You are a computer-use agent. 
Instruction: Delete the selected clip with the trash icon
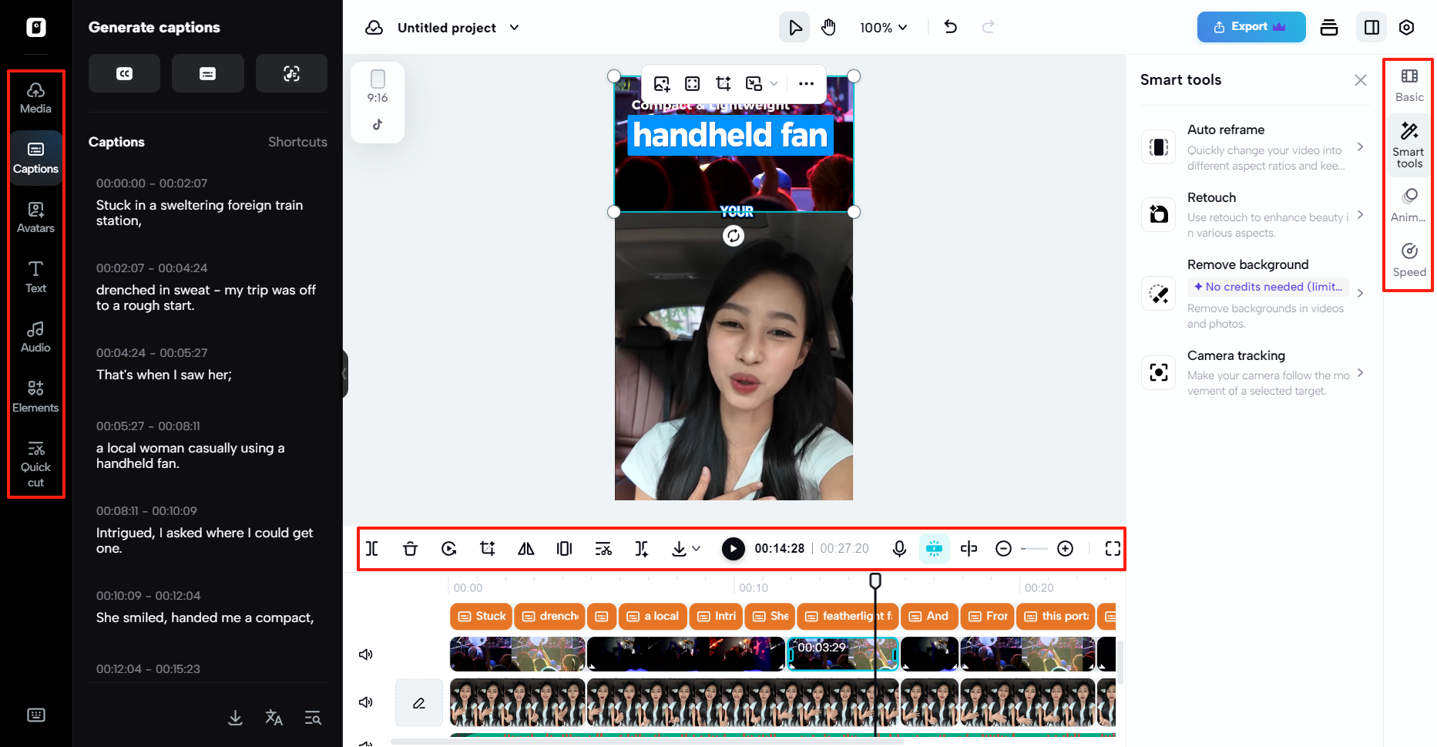pyautogui.click(x=410, y=548)
